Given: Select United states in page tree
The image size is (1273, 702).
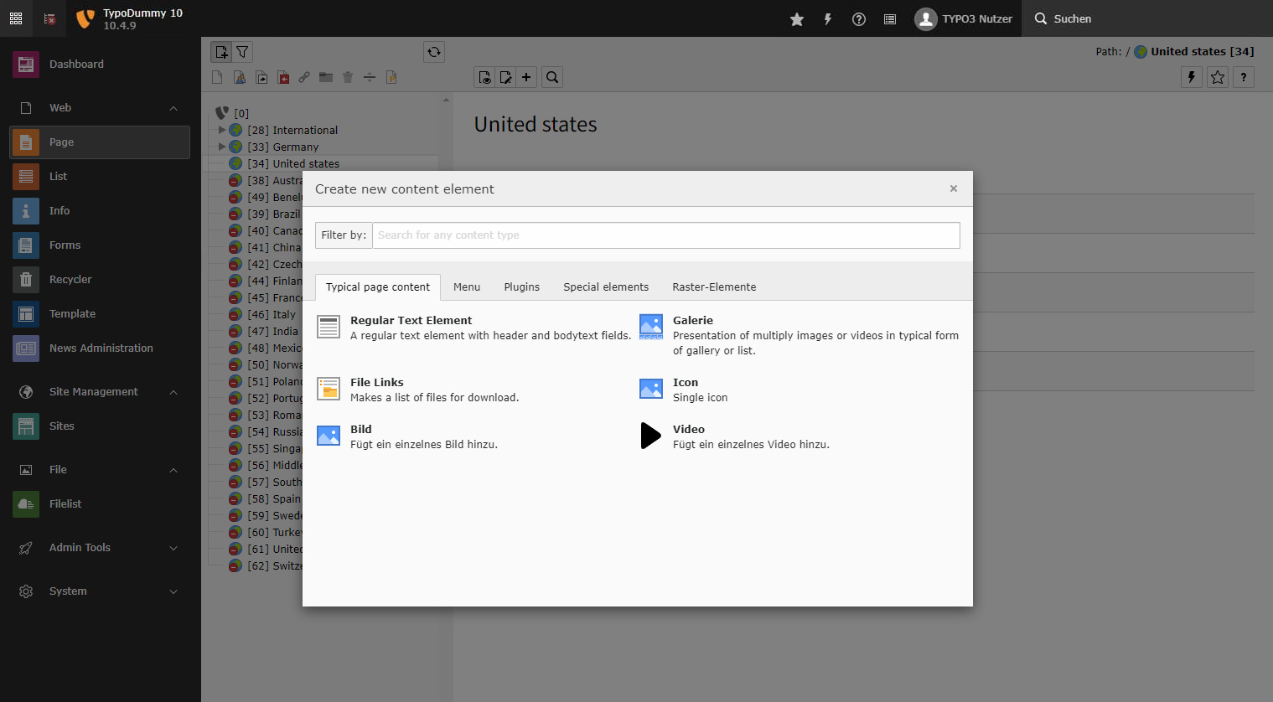Looking at the screenshot, I should (x=293, y=164).
